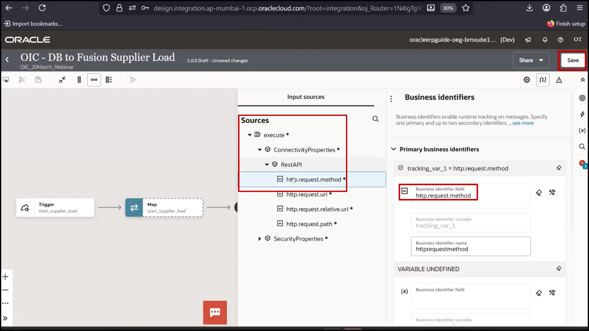Image resolution: width=589 pixels, height=331 pixels.
Task: Open Import bookmarks
Action: tap(33, 24)
